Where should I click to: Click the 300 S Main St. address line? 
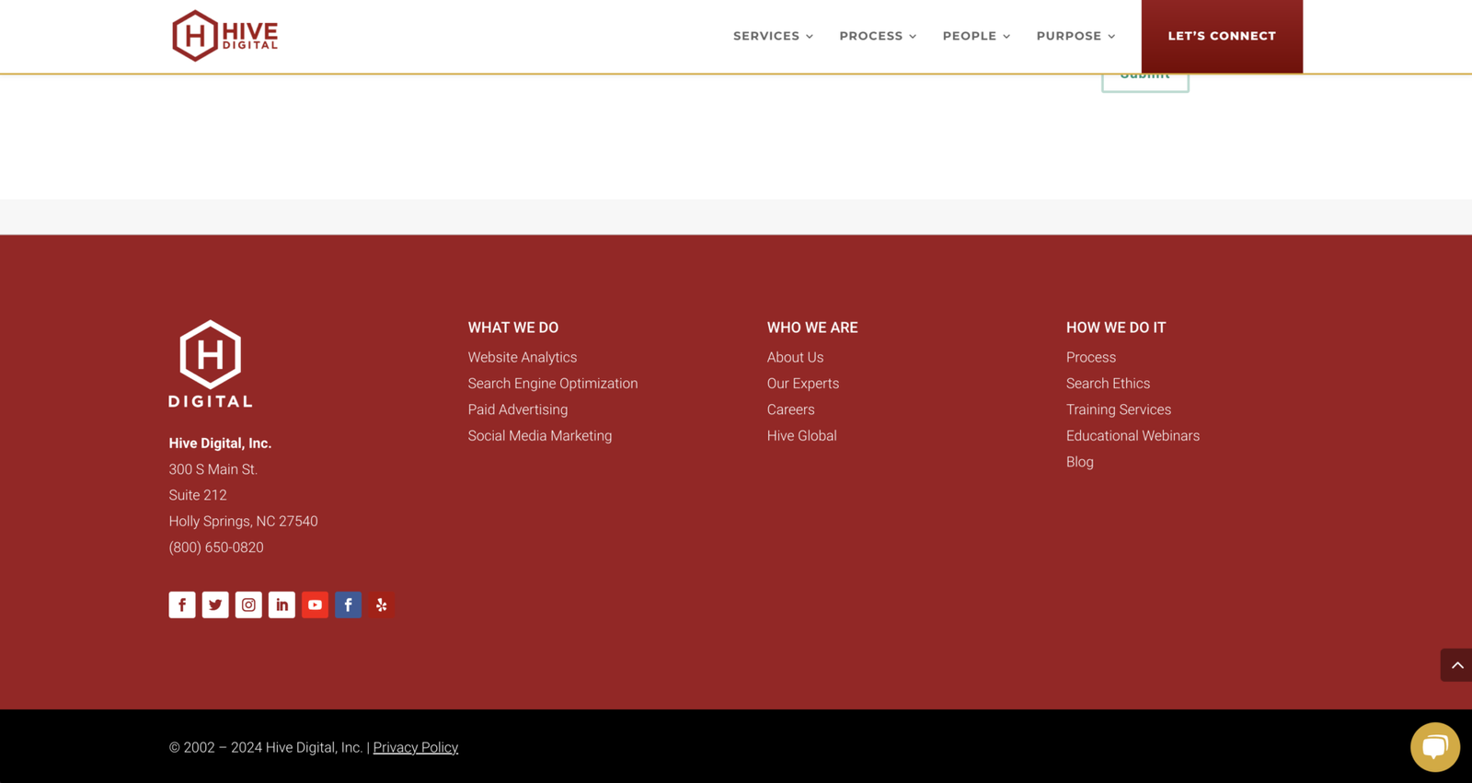click(x=213, y=469)
